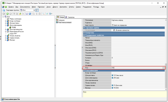Viewport: 168px width, 102px height.
Task: Click the X delete icon in the toolbar
Action: click(23, 14)
